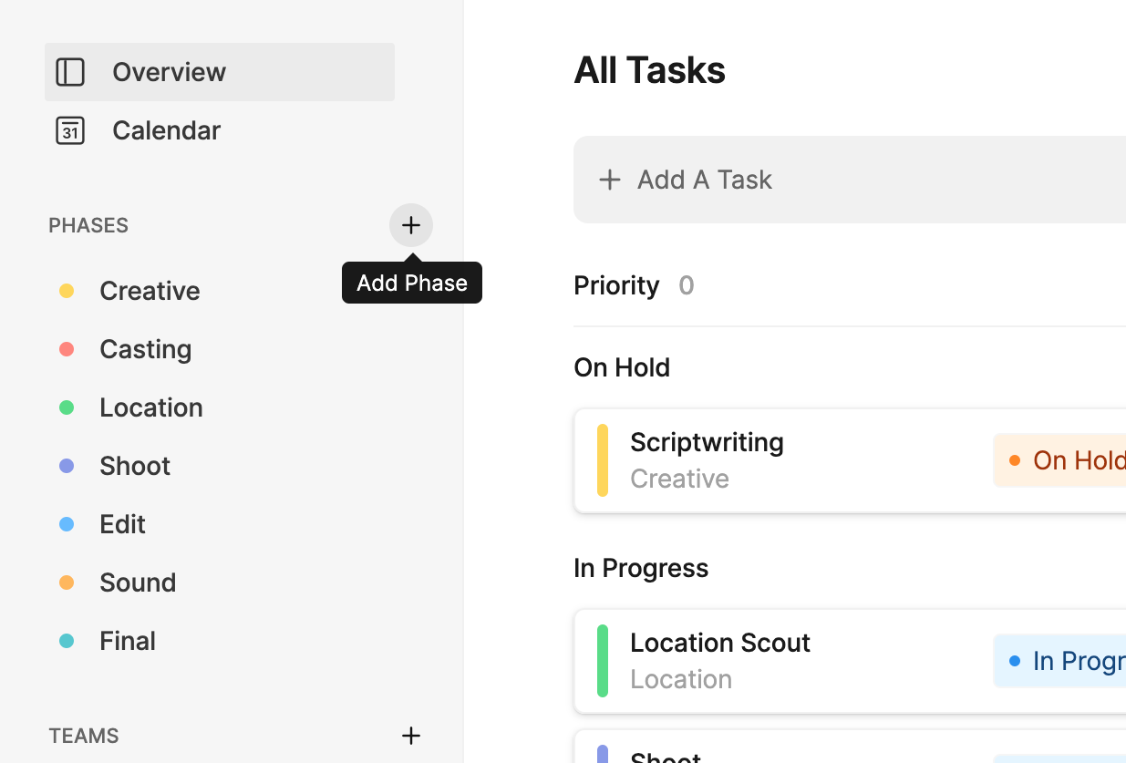Open the In Progress status dropdown for Location Scout

tap(1062, 661)
